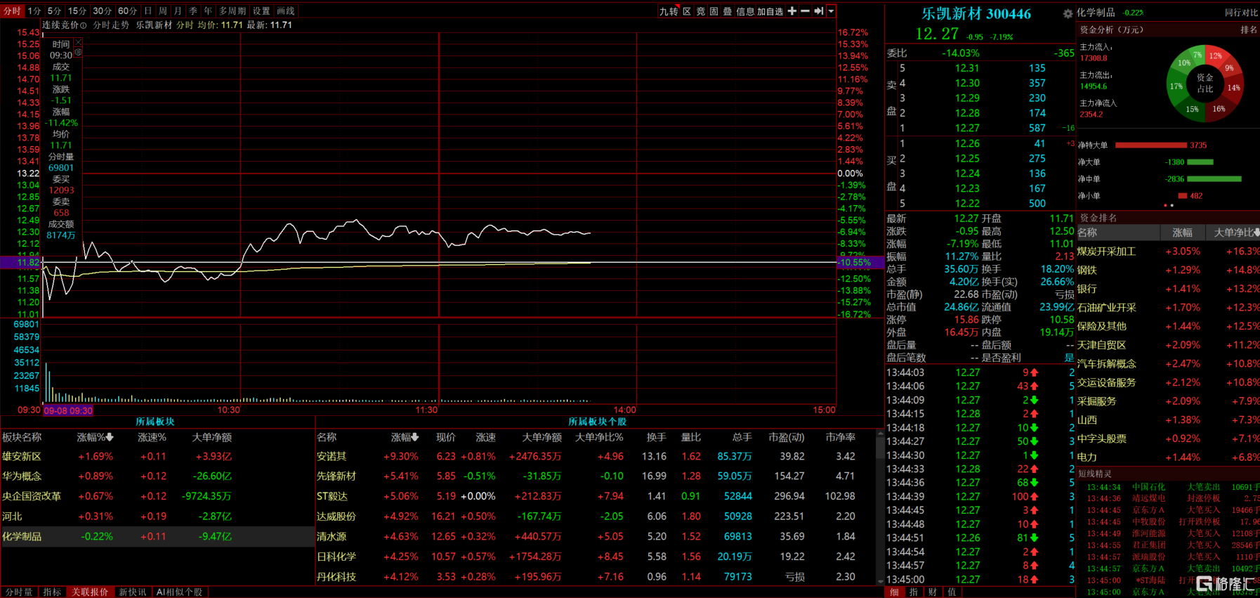
Task: Select the 细 tab under tick list
Action: [894, 592]
